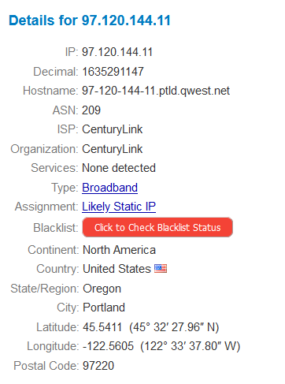Click the postal code 97220
285x384 pixels.
tap(98, 366)
